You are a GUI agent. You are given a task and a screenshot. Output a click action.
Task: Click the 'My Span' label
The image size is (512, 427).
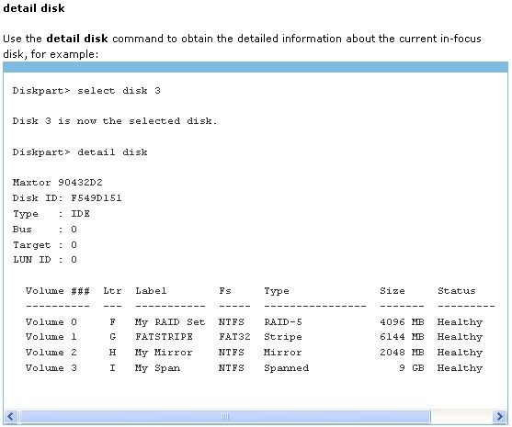click(x=157, y=368)
